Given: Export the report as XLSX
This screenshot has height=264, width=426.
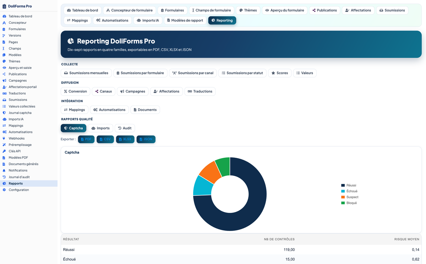Looking at the screenshot, I should point(125,139).
